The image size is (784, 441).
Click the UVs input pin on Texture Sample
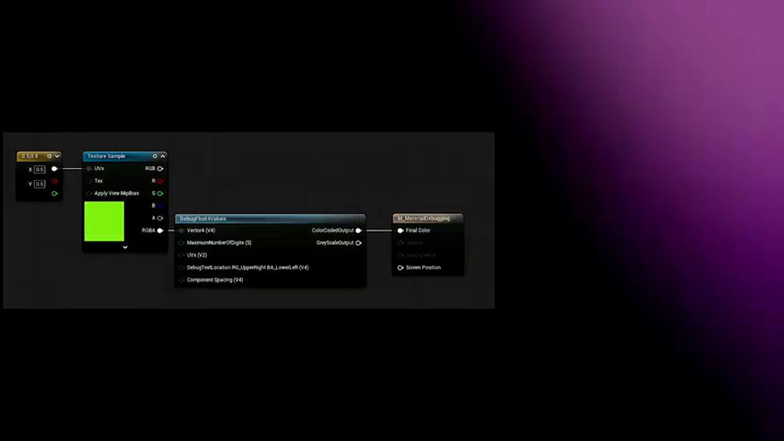(89, 168)
